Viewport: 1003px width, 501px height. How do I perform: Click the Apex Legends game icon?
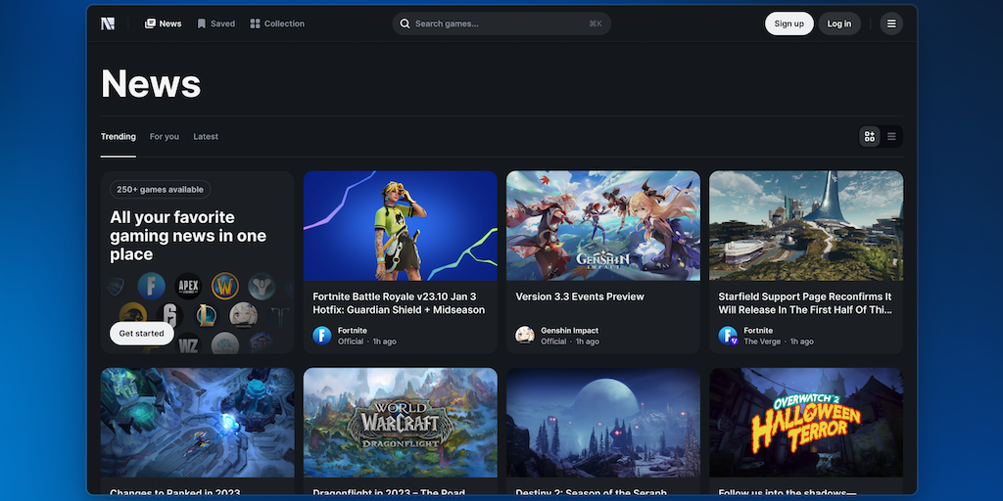[187, 286]
